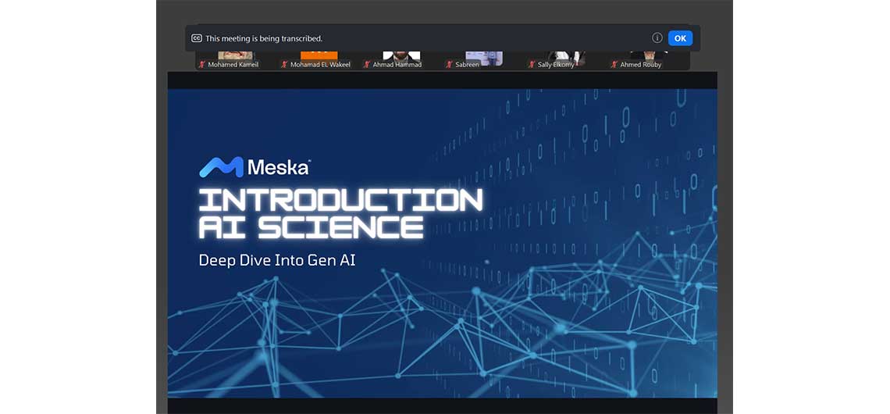Viewport: 890px width, 414px height.
Task: Click Ahmed Rouby's muted microphone icon
Action: pos(614,65)
